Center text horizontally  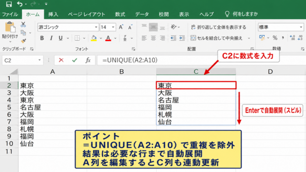(x=153, y=38)
